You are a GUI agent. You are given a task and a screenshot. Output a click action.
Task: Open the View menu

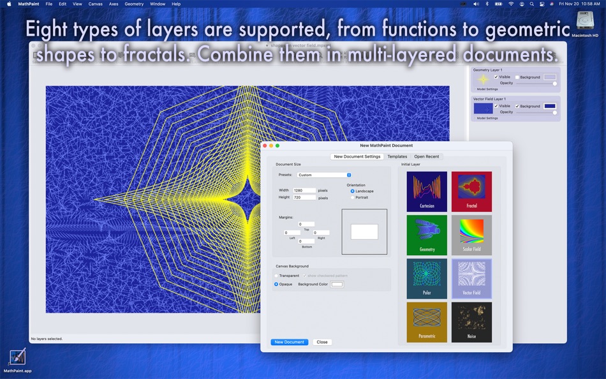pyautogui.click(x=77, y=4)
